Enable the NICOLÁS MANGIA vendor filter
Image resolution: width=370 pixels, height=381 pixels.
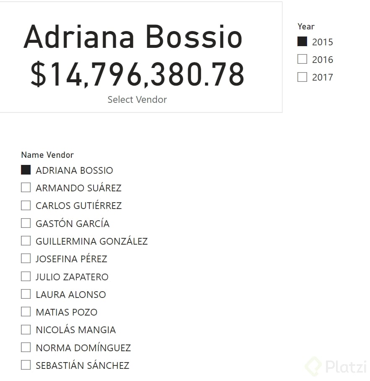point(26,329)
